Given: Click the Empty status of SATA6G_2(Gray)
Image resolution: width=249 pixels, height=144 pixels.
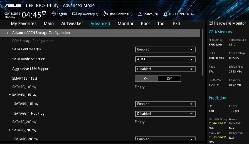Looking at the screenshot, I should [x=140, y=122].
